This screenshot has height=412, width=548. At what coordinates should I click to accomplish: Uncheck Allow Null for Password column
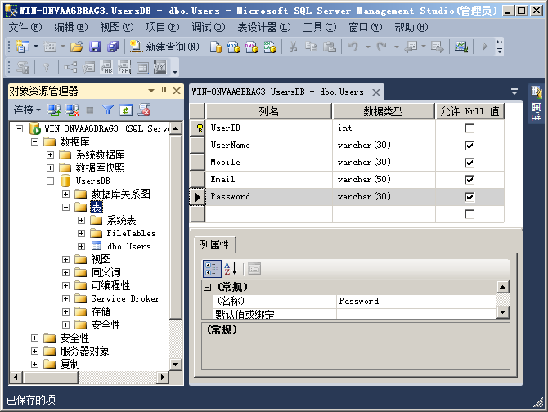click(x=469, y=197)
